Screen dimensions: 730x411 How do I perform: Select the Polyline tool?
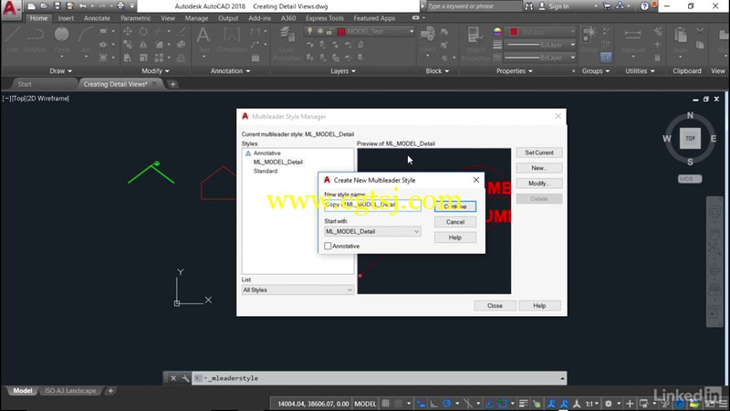tap(36, 37)
